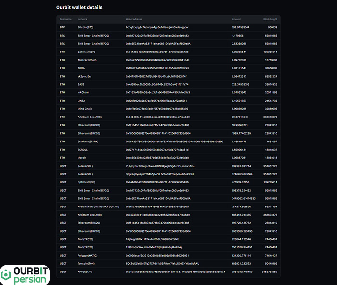Click the Wallet address column header
337x285 pixels.
pyautogui.click(x=136, y=19)
